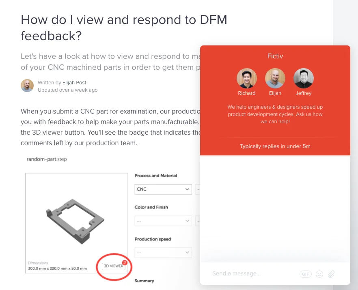Click the GIF button in chat
This screenshot has width=358, height=290.
point(305,274)
